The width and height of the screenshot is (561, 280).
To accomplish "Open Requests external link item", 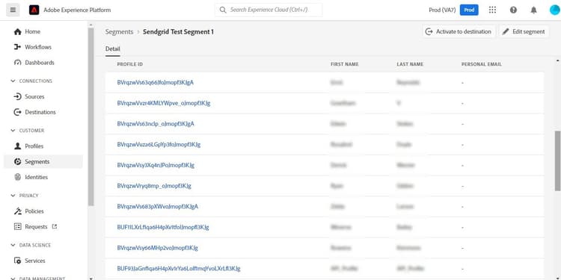I will (35, 226).
